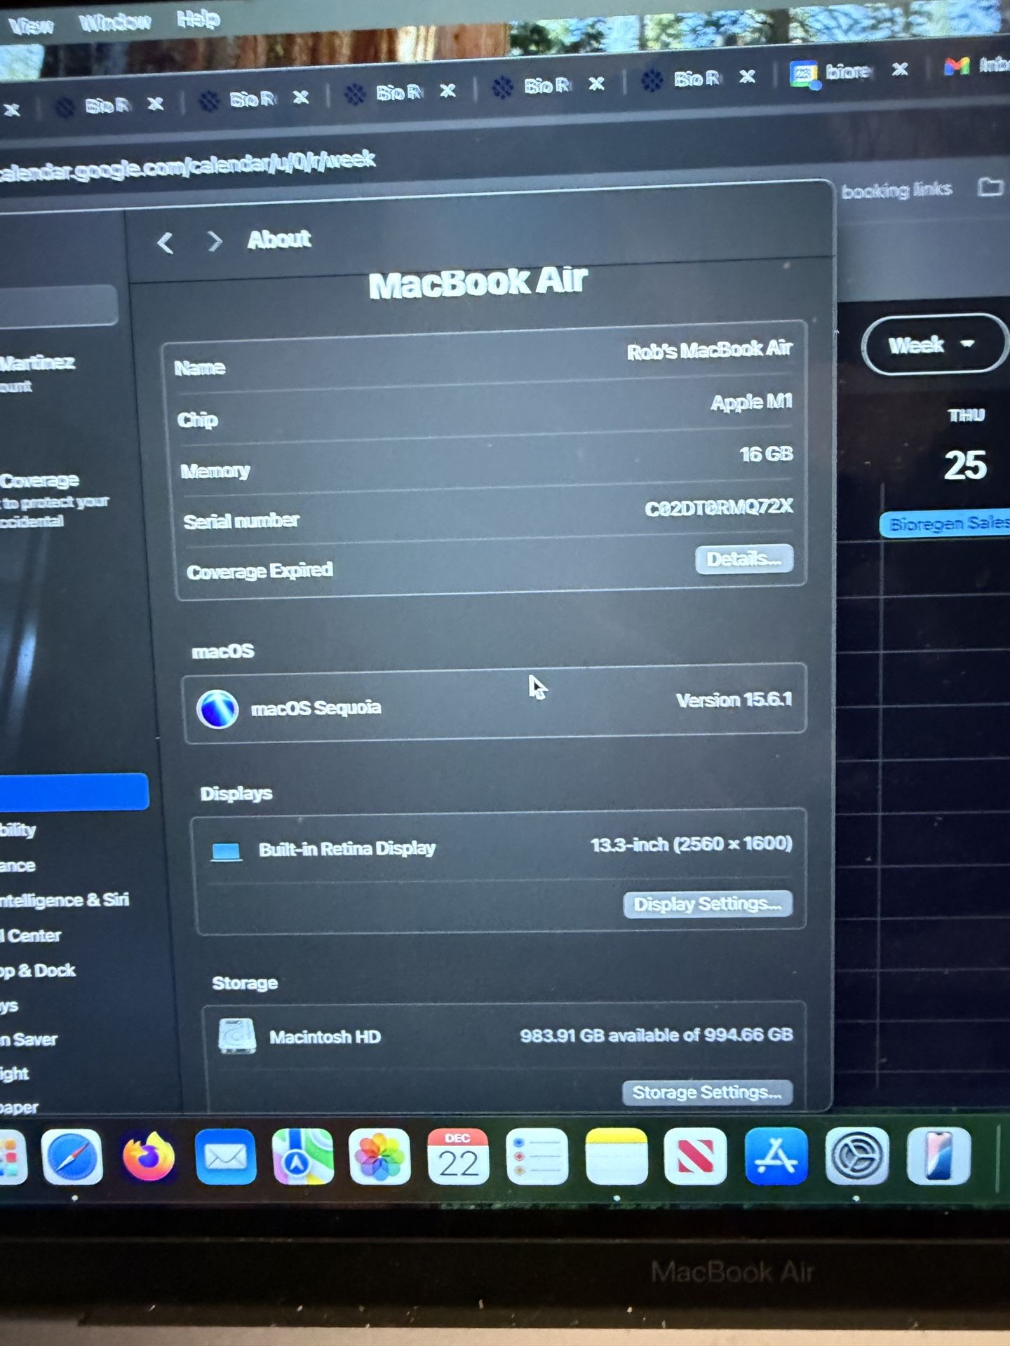Open the Notes app icon

tap(616, 1157)
